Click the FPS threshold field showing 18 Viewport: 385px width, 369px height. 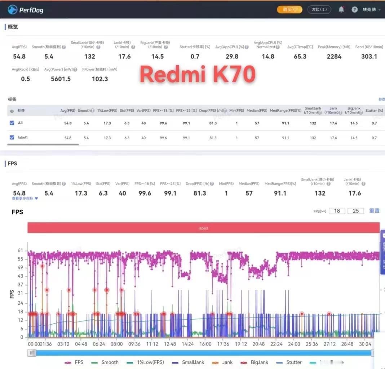[337, 211]
